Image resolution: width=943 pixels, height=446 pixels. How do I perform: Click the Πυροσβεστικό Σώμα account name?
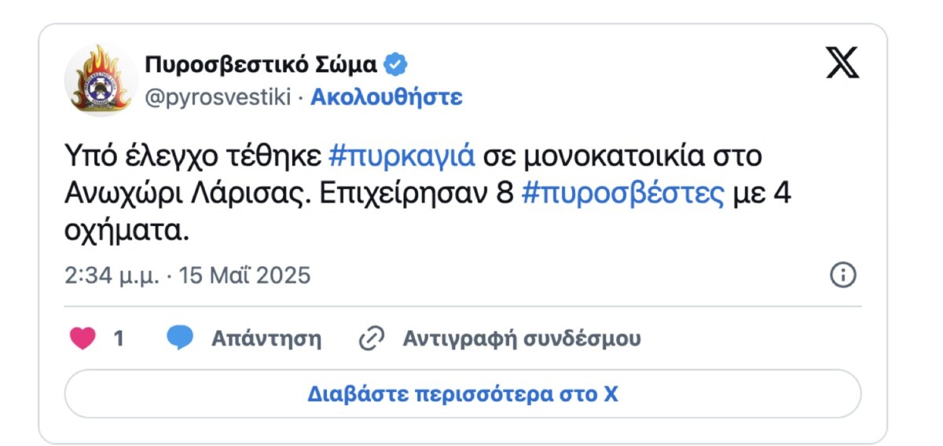pos(261,64)
